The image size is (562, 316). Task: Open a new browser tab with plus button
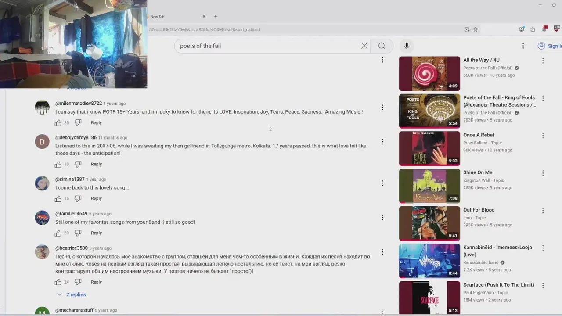click(215, 17)
